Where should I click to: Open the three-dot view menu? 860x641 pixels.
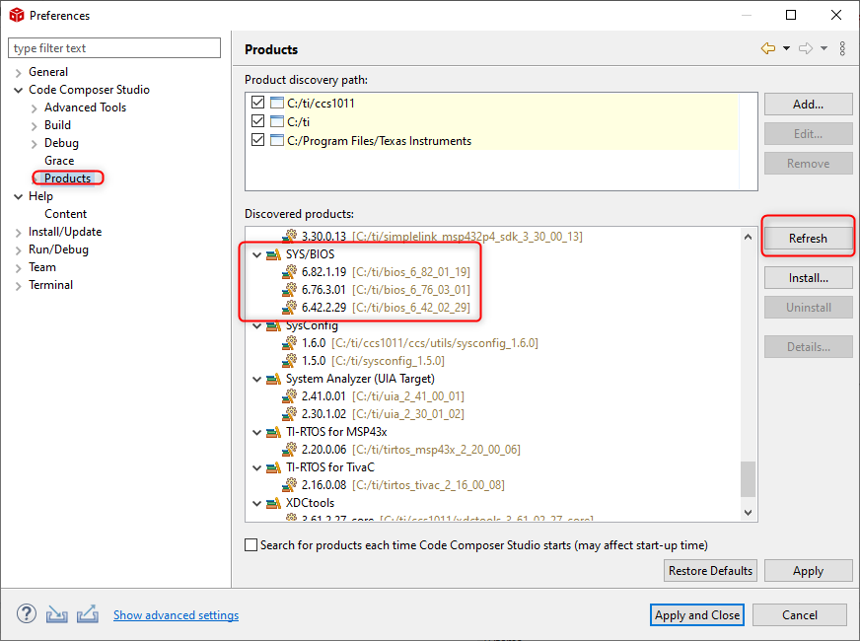(x=842, y=48)
